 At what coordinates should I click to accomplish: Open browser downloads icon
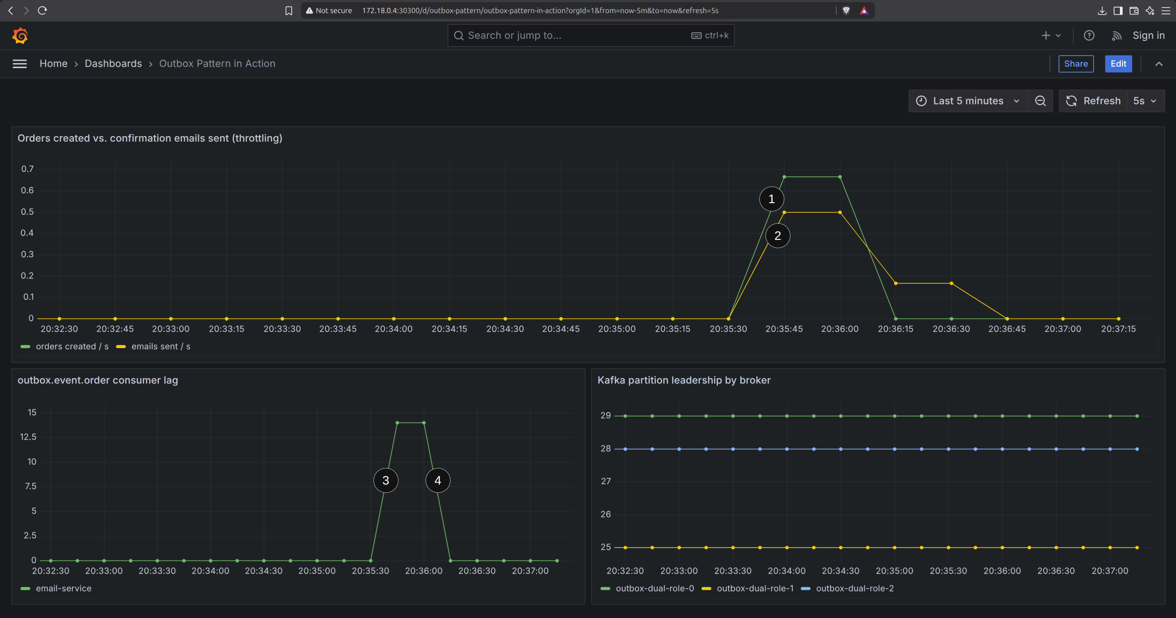(x=1102, y=10)
